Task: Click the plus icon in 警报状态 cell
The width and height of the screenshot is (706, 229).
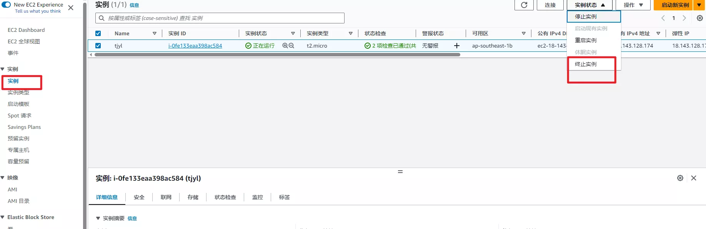Action: coord(457,46)
